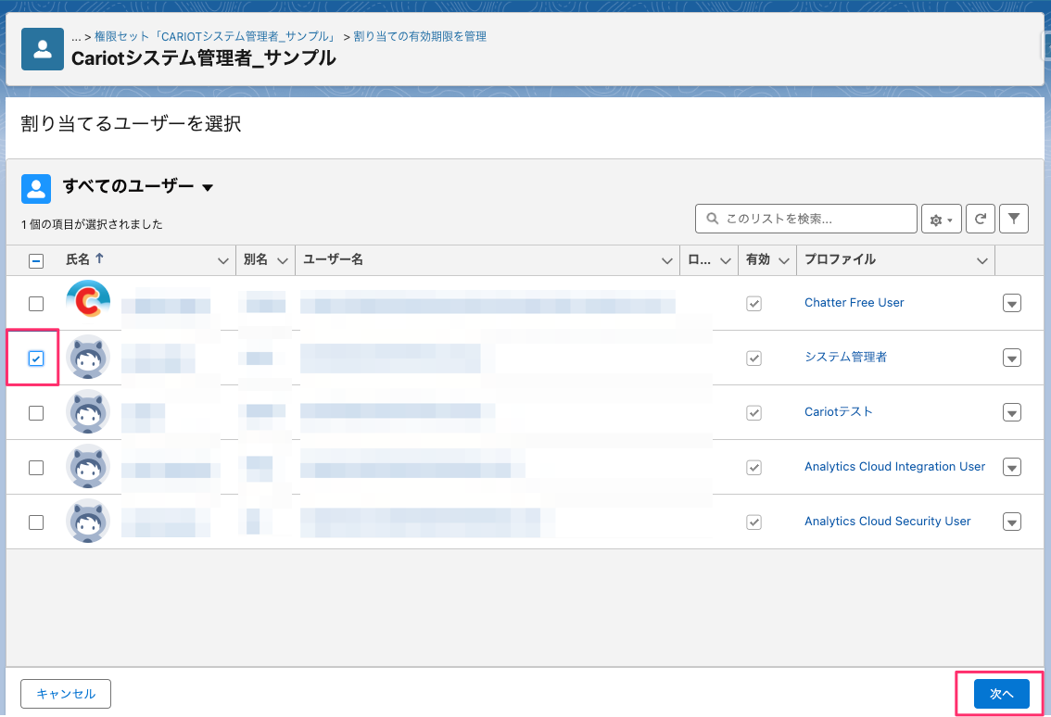Viewport: 1051px width, 717px height.
Task: Uncheck the システム管理者 row checkbox
Action: (36, 358)
